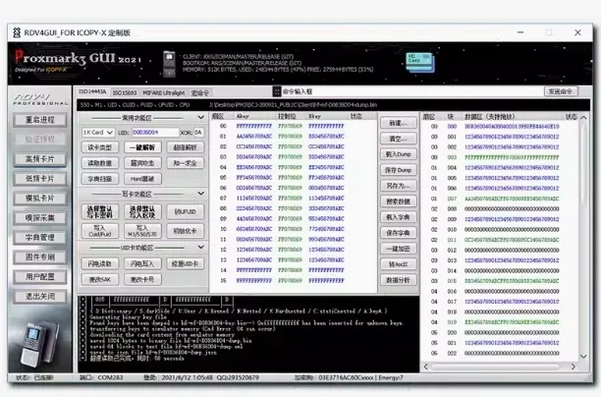The height and width of the screenshot is (397, 601).
Task: Collapse the UID卡功能区 section chevron
Action: 201,248
